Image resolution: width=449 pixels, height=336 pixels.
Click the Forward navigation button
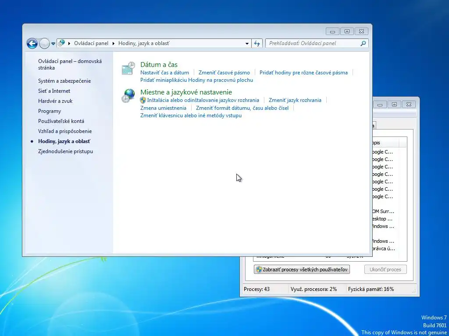point(44,43)
